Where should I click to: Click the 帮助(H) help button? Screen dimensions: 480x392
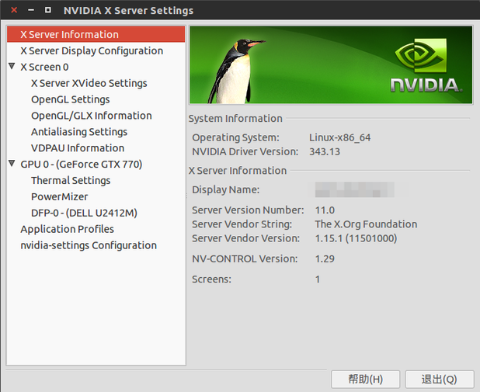pos(365,380)
